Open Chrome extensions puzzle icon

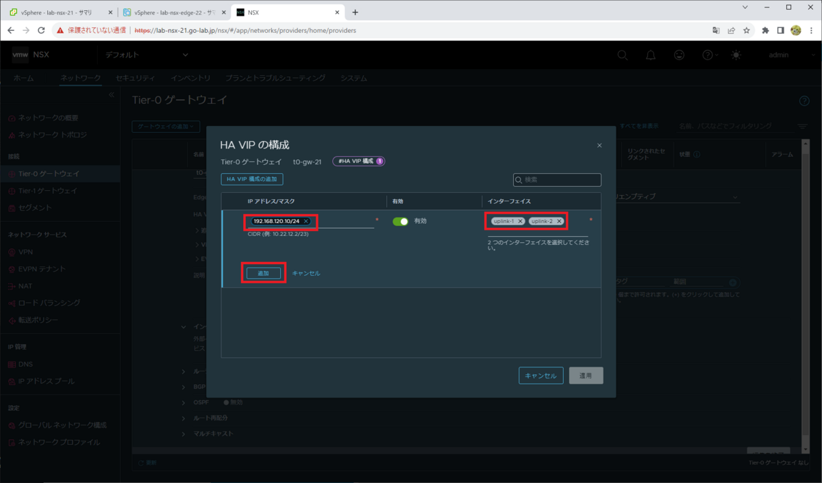pyautogui.click(x=766, y=31)
